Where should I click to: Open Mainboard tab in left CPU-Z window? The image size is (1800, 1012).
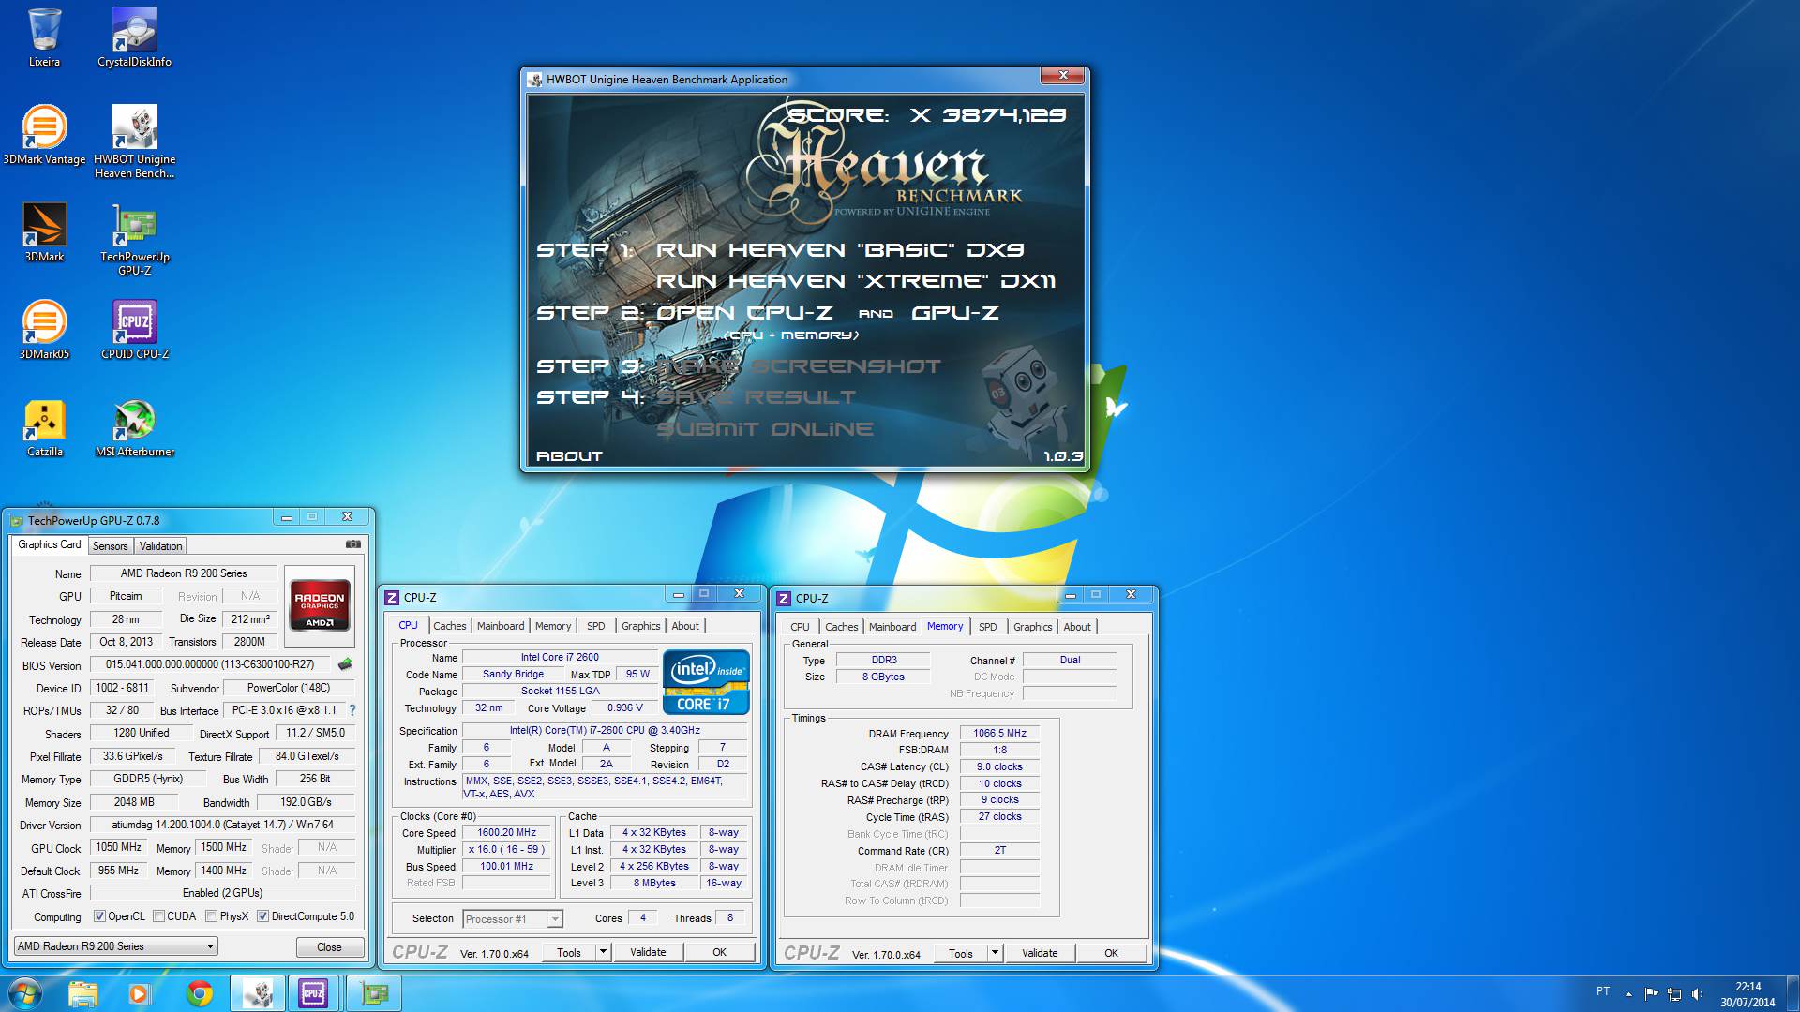point(501,626)
